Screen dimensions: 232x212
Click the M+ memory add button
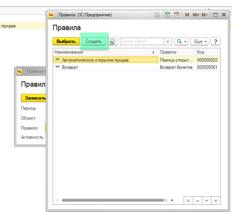coord(196,15)
